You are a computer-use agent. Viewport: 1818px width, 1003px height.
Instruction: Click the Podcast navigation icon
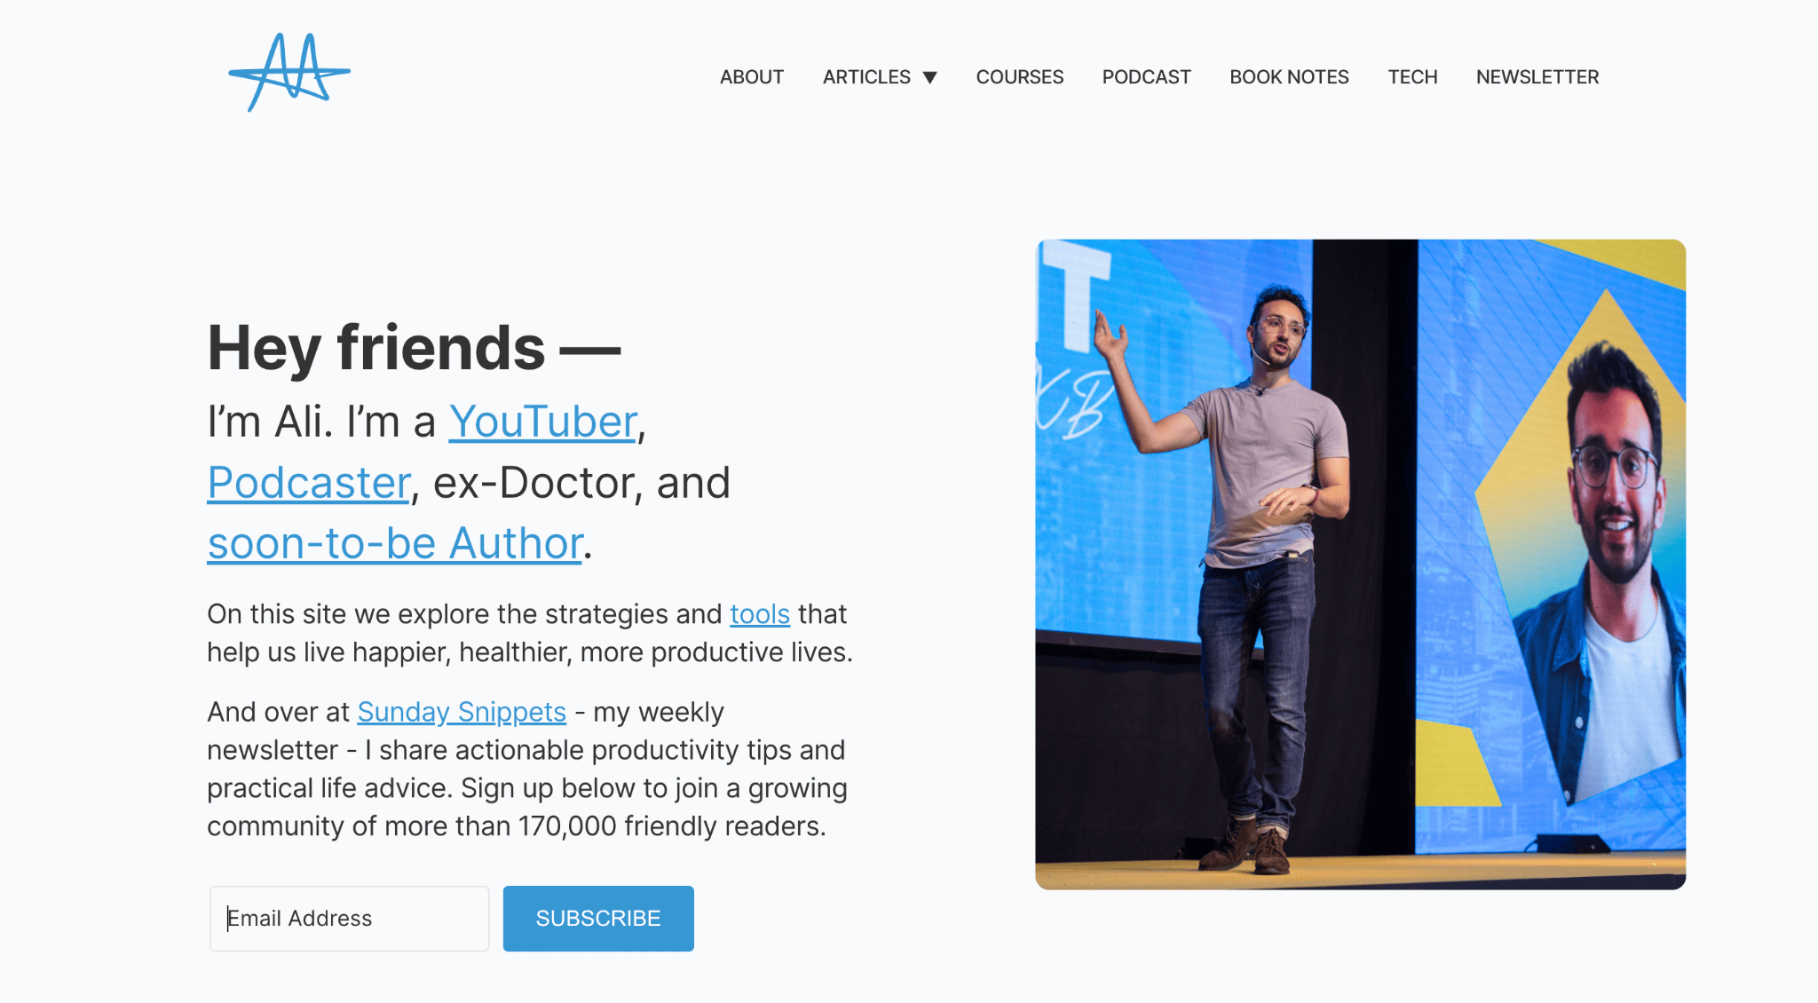tap(1146, 76)
